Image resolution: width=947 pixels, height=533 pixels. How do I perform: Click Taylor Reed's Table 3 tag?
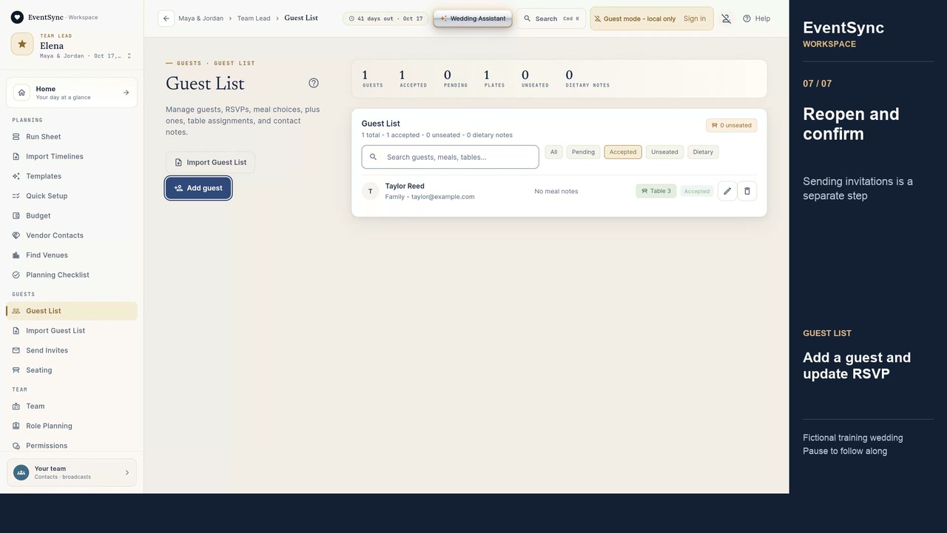tap(656, 191)
